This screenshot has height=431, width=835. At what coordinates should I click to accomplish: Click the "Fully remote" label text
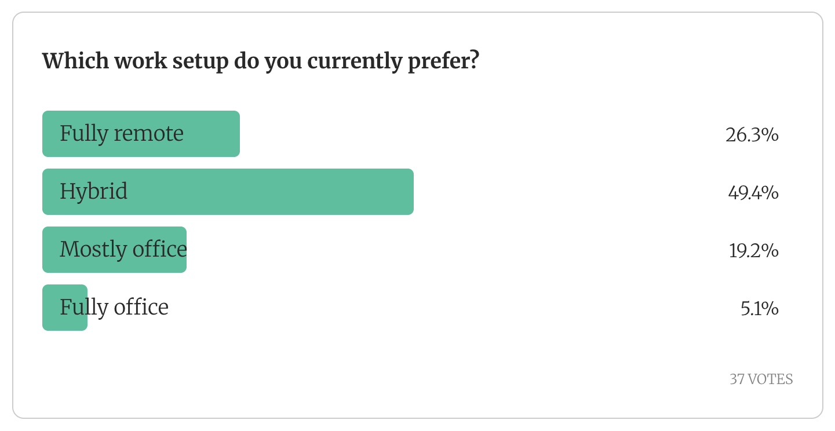(122, 134)
